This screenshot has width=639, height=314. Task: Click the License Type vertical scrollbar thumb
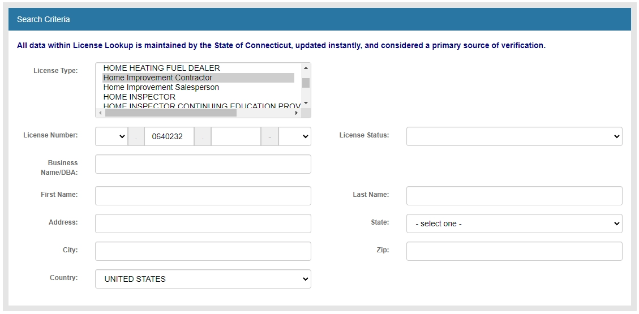pos(306,83)
